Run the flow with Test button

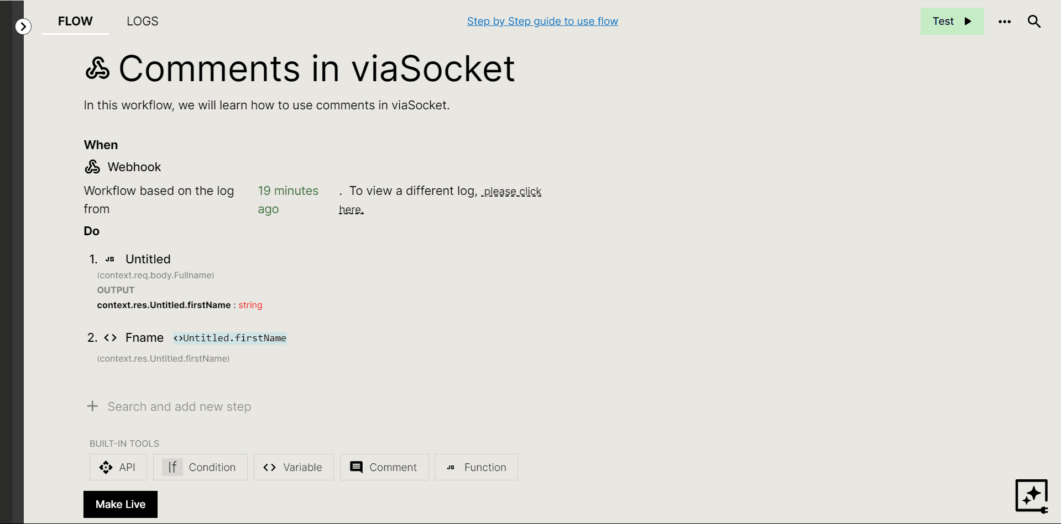[x=952, y=21]
